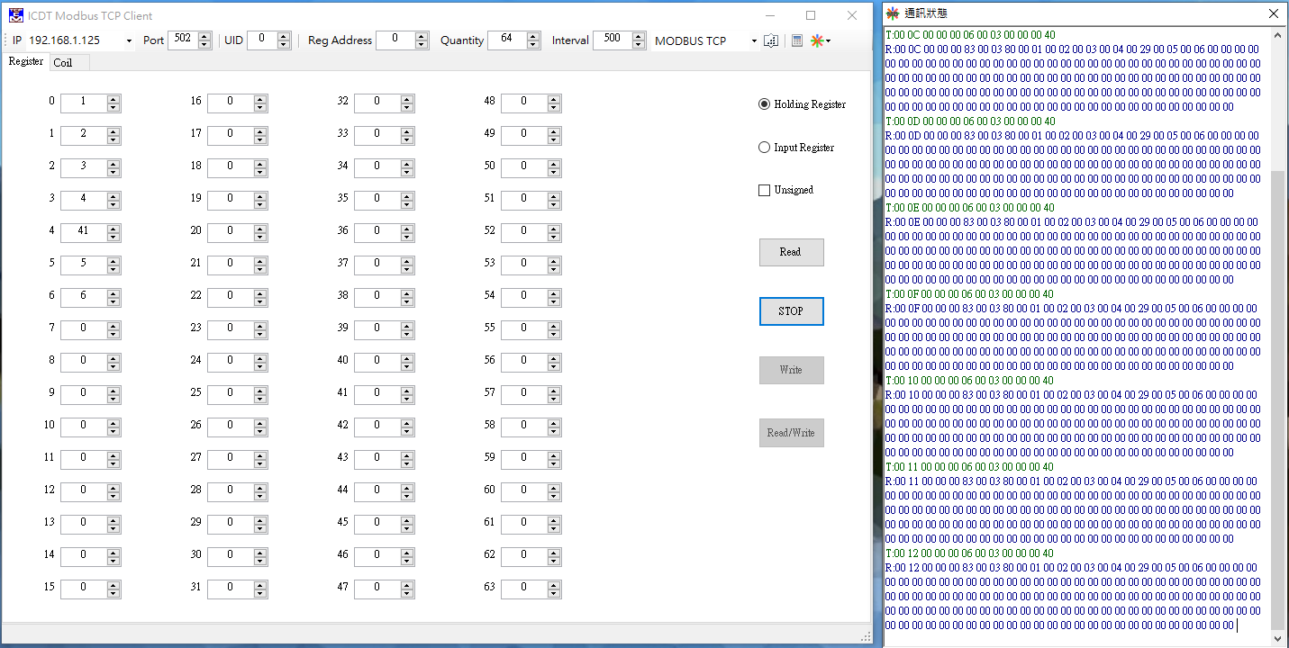Increase register 5 value with up arrow
This screenshot has height=648, width=1289.
113,261
